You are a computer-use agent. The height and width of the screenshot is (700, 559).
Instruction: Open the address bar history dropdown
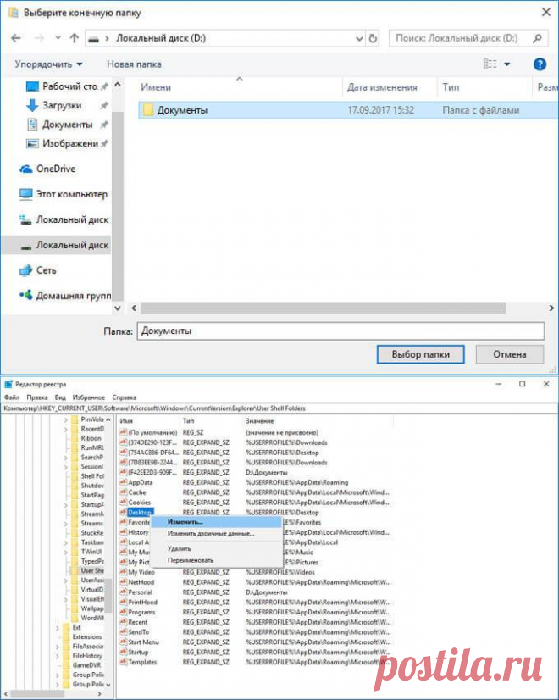pos(359,39)
